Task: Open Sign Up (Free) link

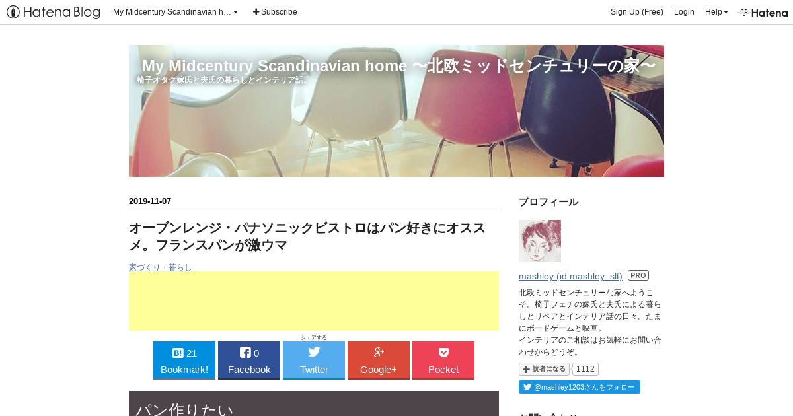Action: tap(636, 12)
